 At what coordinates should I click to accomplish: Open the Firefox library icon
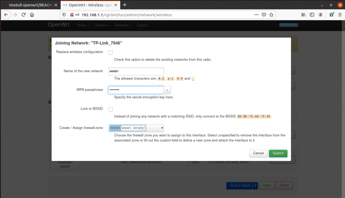(303, 15)
